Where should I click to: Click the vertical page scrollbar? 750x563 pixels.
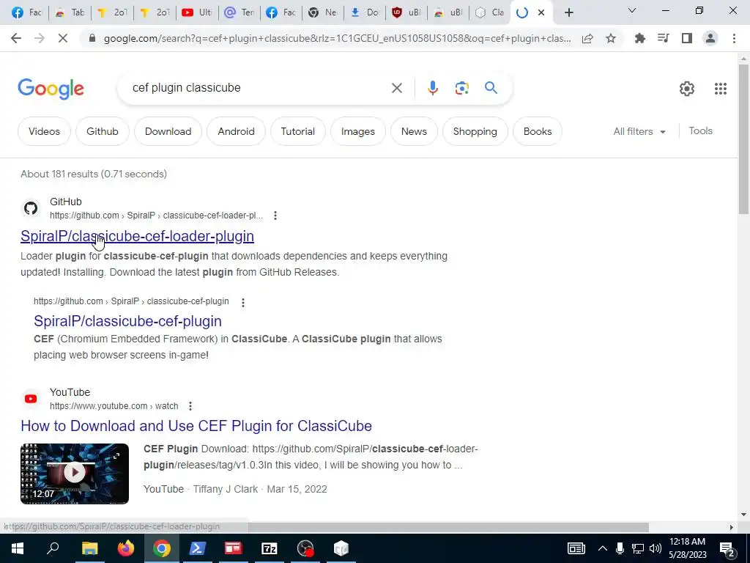743,139
